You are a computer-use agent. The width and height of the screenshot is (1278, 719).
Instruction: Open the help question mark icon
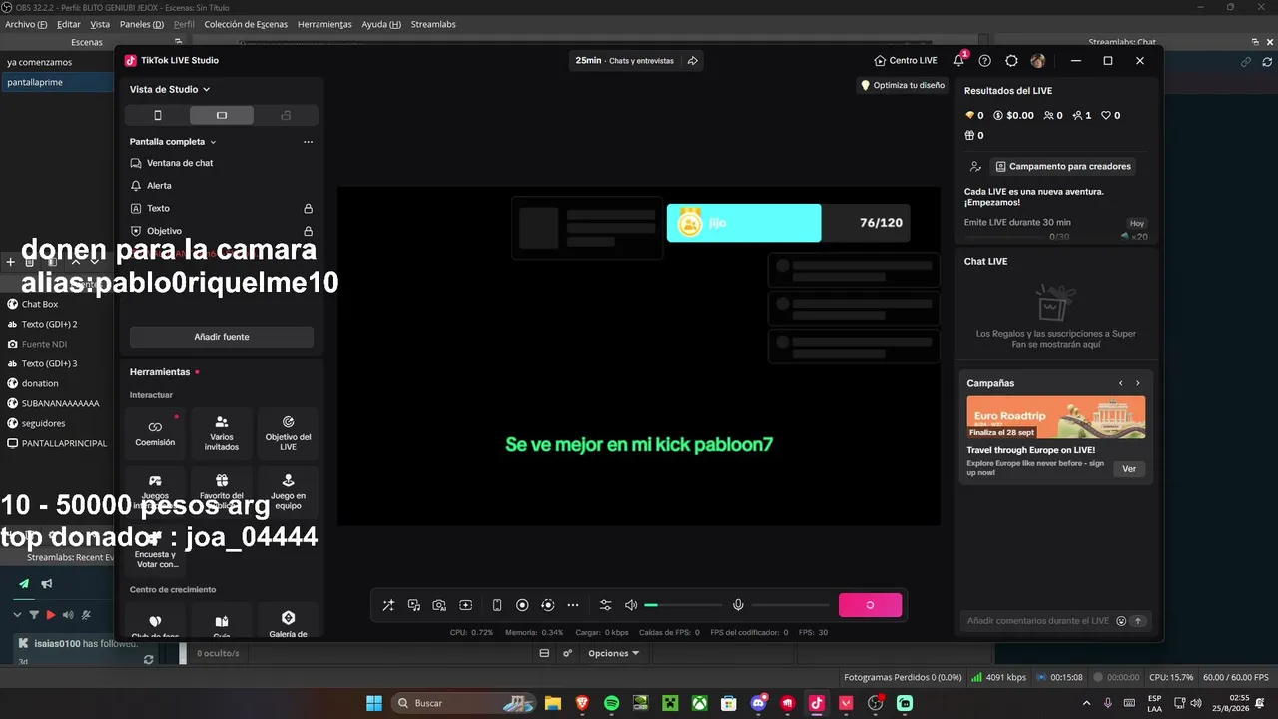click(x=985, y=61)
